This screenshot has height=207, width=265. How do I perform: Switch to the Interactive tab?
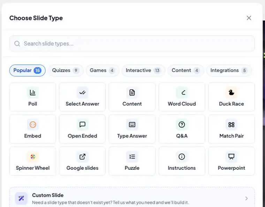click(143, 70)
